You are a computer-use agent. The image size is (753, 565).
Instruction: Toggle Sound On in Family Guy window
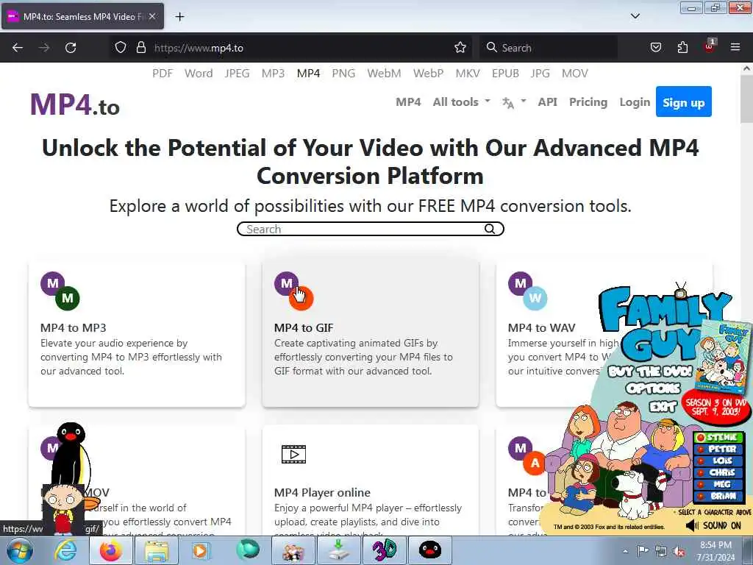[713, 525]
